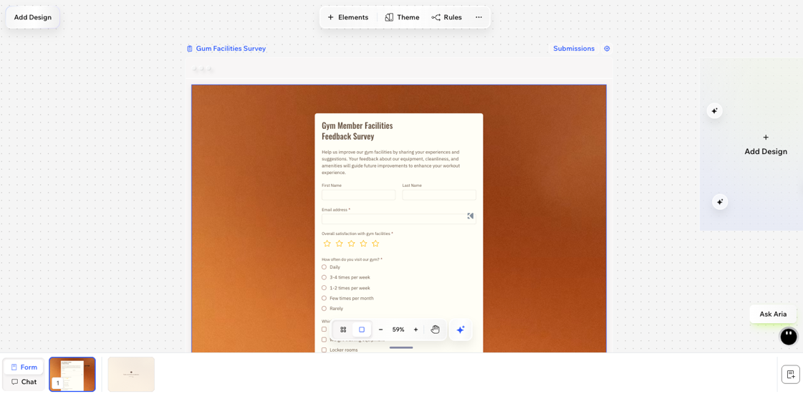Zoom in with the plus button
The height and width of the screenshot is (394, 803).
tap(415, 330)
